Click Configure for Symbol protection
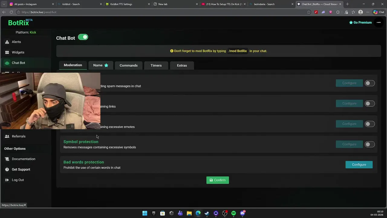 click(x=349, y=144)
